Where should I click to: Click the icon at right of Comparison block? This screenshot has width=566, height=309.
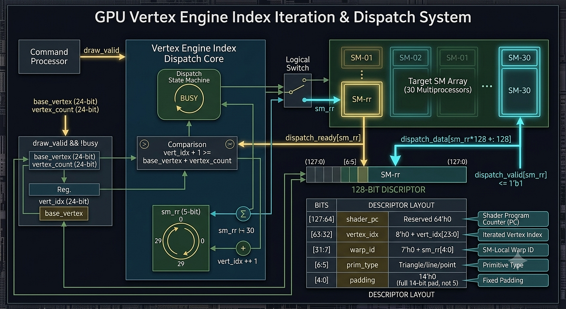pyautogui.click(x=230, y=144)
